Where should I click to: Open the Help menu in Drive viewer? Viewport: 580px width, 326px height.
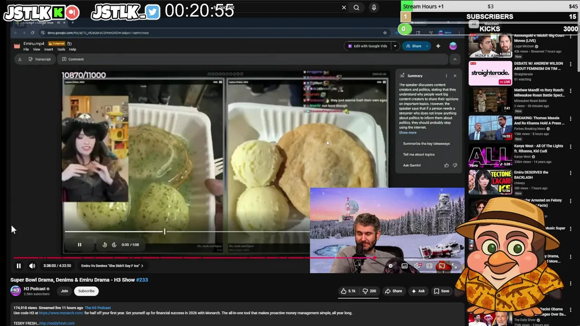coord(72,49)
